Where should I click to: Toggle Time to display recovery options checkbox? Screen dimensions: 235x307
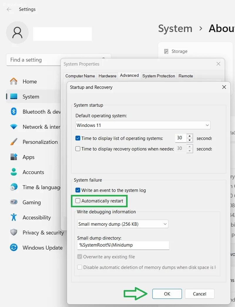[x=78, y=149]
